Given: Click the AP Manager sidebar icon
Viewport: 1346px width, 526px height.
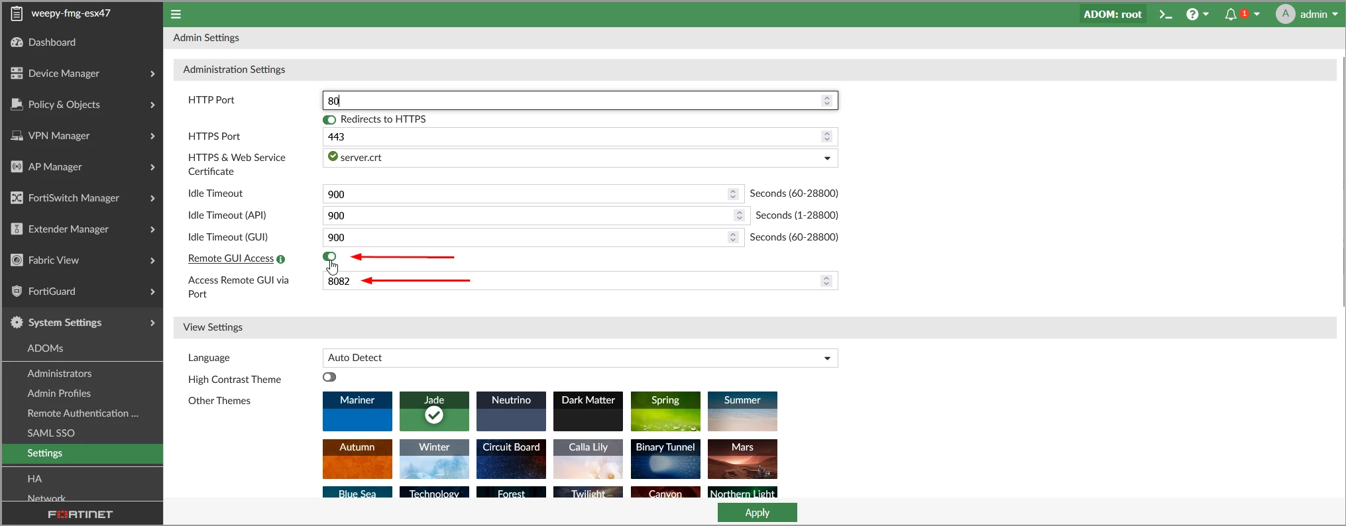Looking at the screenshot, I should [x=17, y=167].
